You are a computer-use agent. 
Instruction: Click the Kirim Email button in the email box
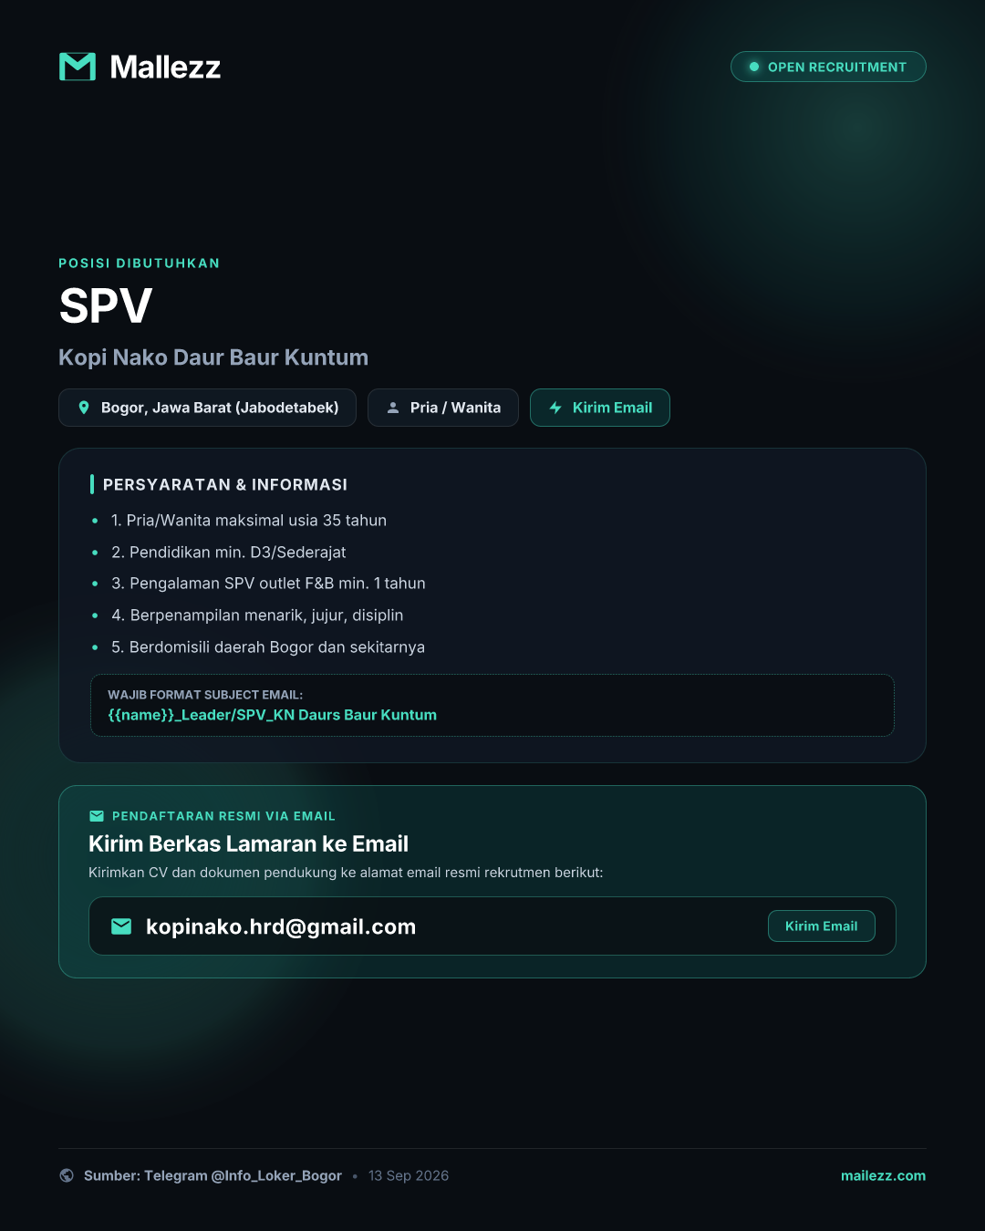822,926
